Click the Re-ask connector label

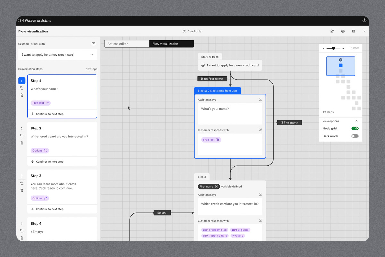[162, 213]
